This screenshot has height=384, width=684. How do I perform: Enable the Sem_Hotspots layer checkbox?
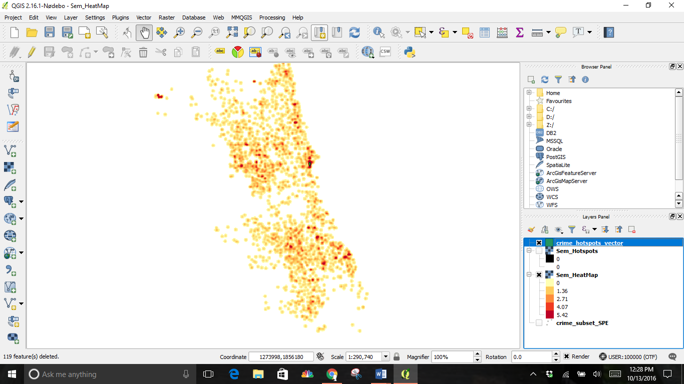(x=539, y=251)
